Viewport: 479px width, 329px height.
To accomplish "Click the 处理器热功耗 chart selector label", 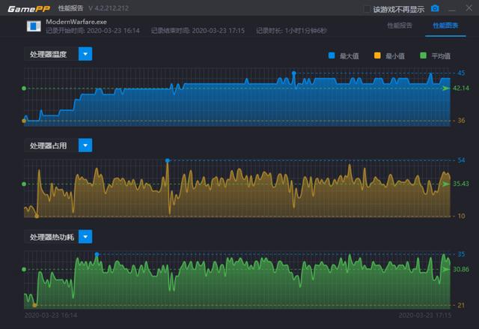I will (x=52, y=237).
